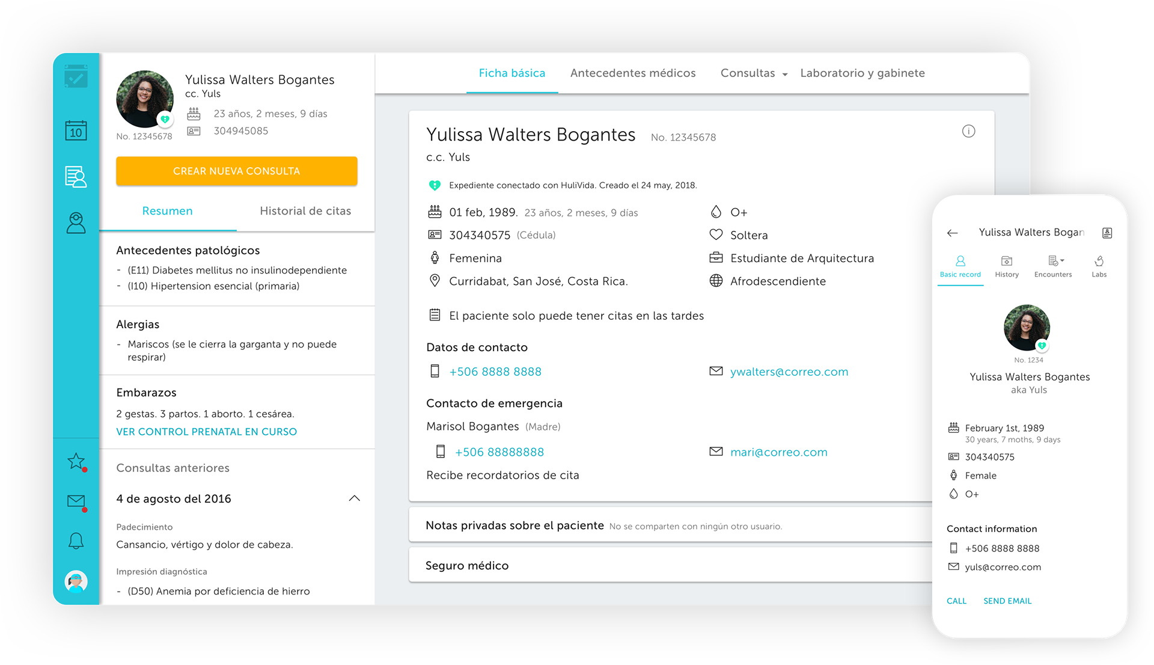Tap the CALL button on mobile
Screen dimensions: 1154x665
(x=956, y=601)
